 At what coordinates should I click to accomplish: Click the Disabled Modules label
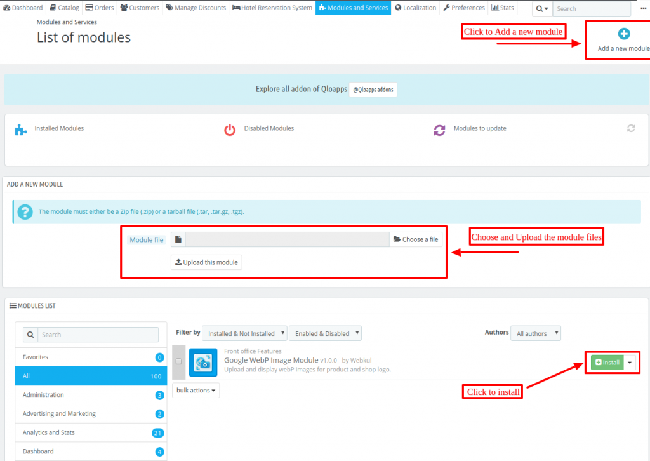coord(269,128)
